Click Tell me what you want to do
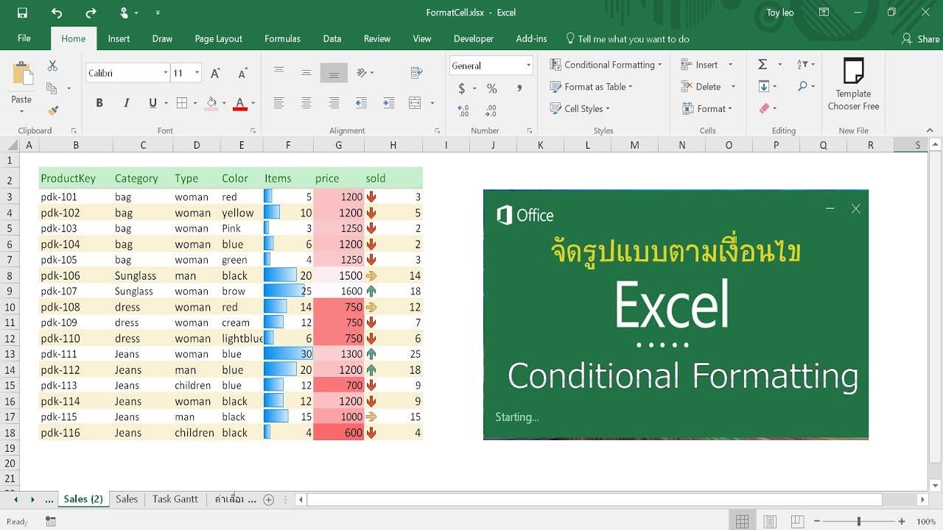The image size is (943, 530). coord(627,39)
